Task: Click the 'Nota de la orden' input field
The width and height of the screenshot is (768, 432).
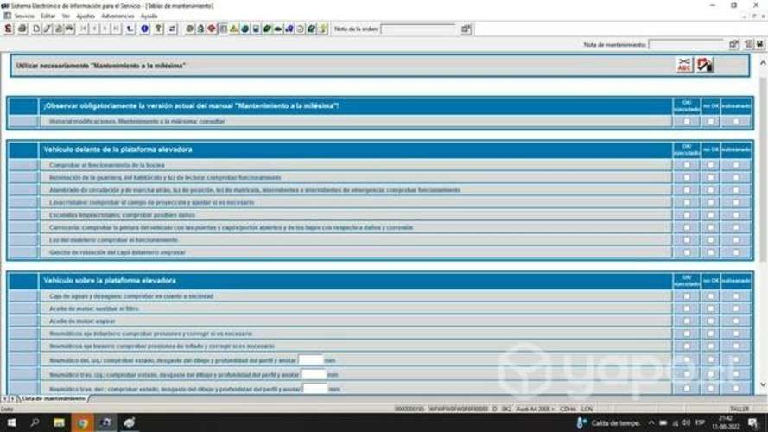Action: point(420,29)
